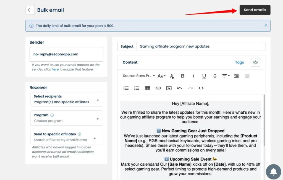Toggle underline text formatting
The image size is (283, 180).
[204, 76]
